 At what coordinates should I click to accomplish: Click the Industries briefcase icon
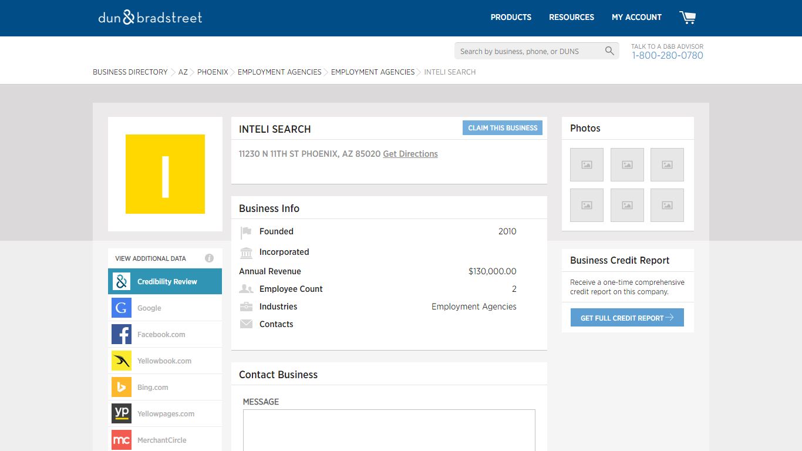coord(246,307)
